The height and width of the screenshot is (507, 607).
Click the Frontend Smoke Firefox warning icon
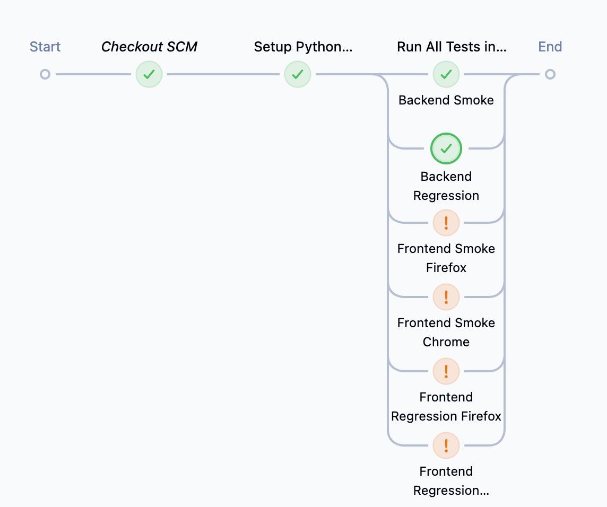coord(446,223)
